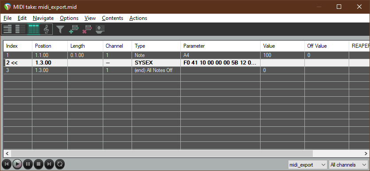Open the Contents menu
This screenshot has height=171, width=370.
click(x=113, y=18)
